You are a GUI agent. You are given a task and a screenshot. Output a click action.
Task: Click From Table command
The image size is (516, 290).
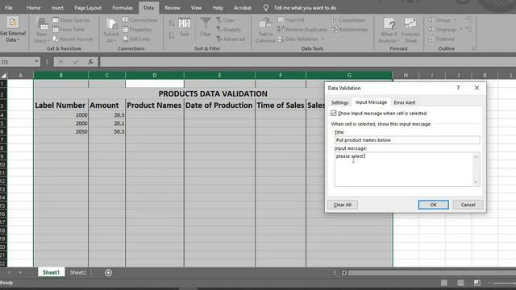[69, 30]
